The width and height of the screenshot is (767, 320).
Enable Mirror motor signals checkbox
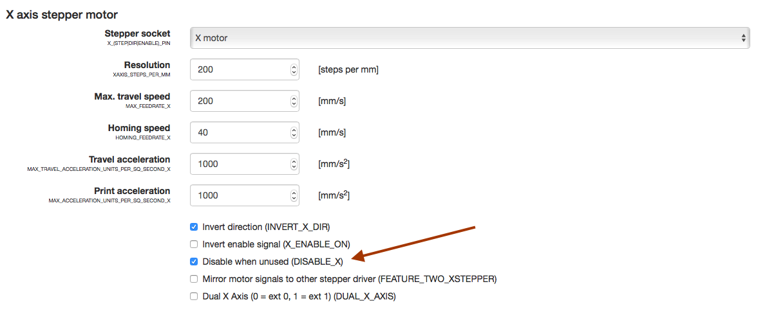tap(194, 279)
